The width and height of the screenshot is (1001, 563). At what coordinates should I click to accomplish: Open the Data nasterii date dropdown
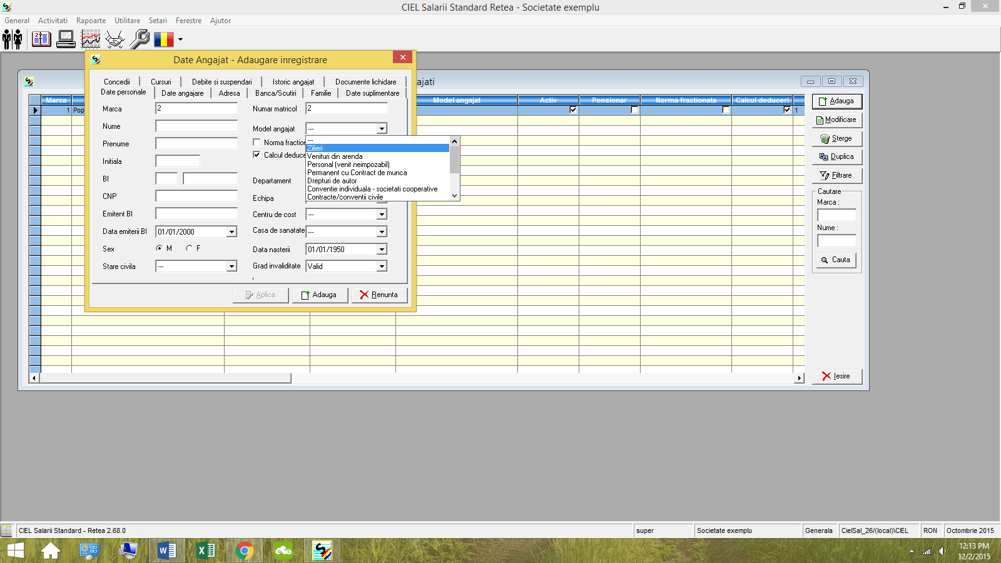[x=382, y=249]
